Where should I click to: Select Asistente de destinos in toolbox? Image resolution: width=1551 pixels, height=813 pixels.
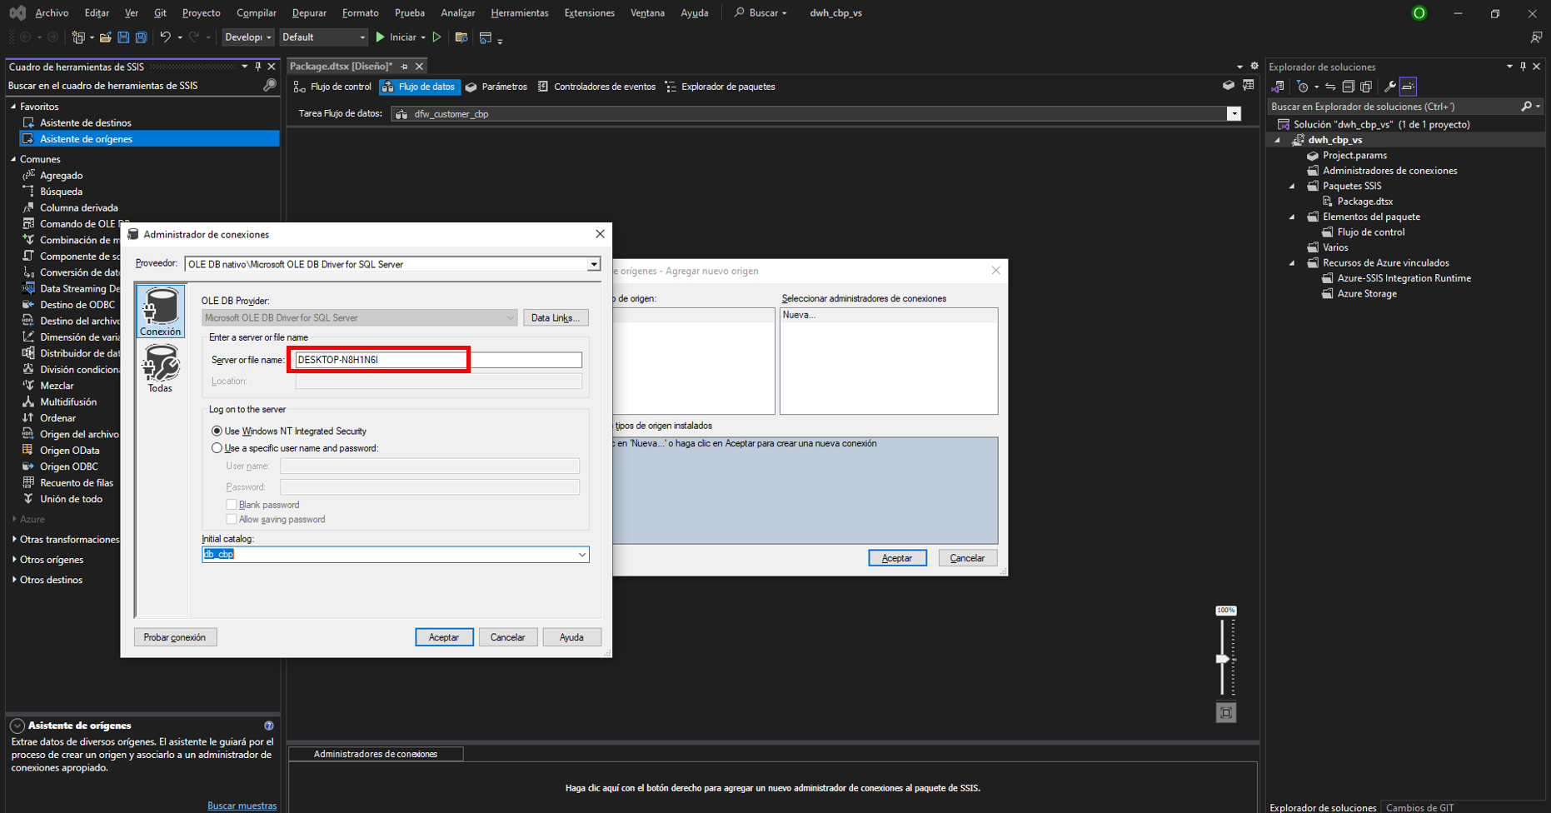pos(86,122)
